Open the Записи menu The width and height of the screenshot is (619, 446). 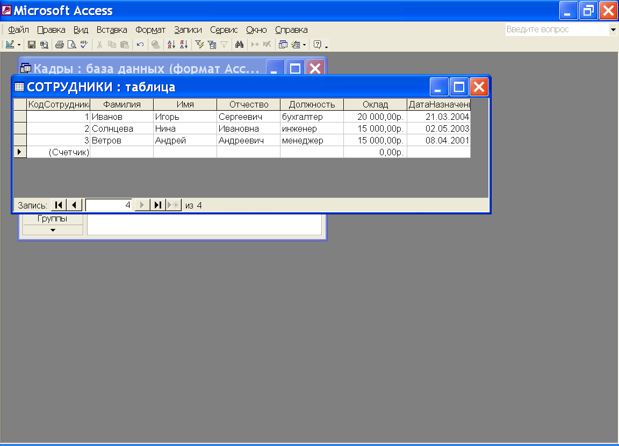coord(188,30)
